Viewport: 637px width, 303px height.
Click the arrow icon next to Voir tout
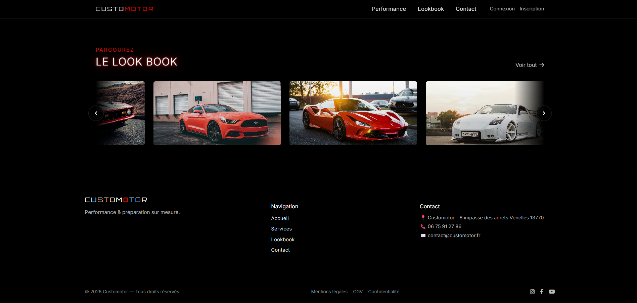click(x=542, y=65)
